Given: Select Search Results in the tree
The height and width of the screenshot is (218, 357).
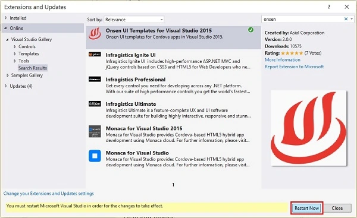Looking at the screenshot, I should pos(33,68).
